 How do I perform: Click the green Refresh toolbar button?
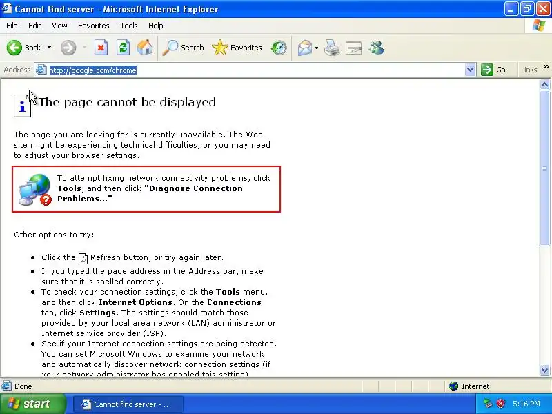(124, 48)
